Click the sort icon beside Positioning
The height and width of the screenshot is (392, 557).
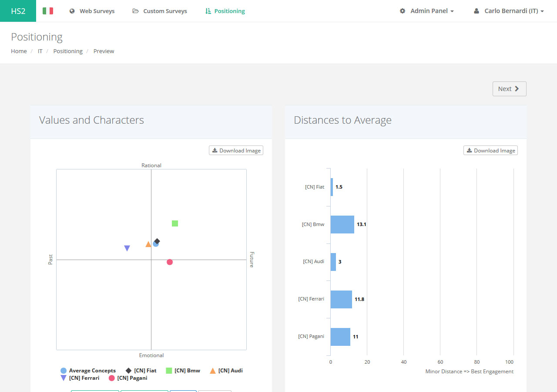tap(208, 11)
